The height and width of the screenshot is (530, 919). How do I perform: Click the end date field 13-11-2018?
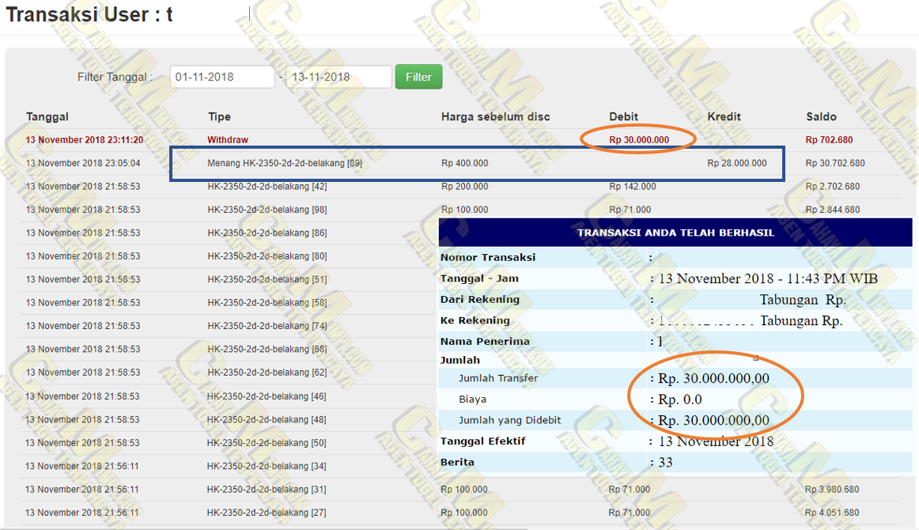click(x=338, y=77)
